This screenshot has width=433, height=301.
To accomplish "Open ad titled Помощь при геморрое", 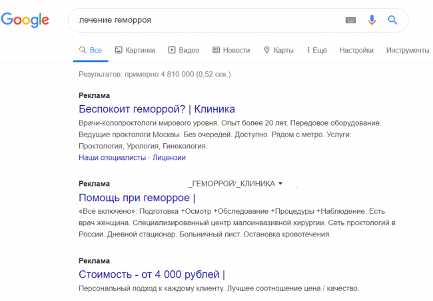I will pos(137,197).
